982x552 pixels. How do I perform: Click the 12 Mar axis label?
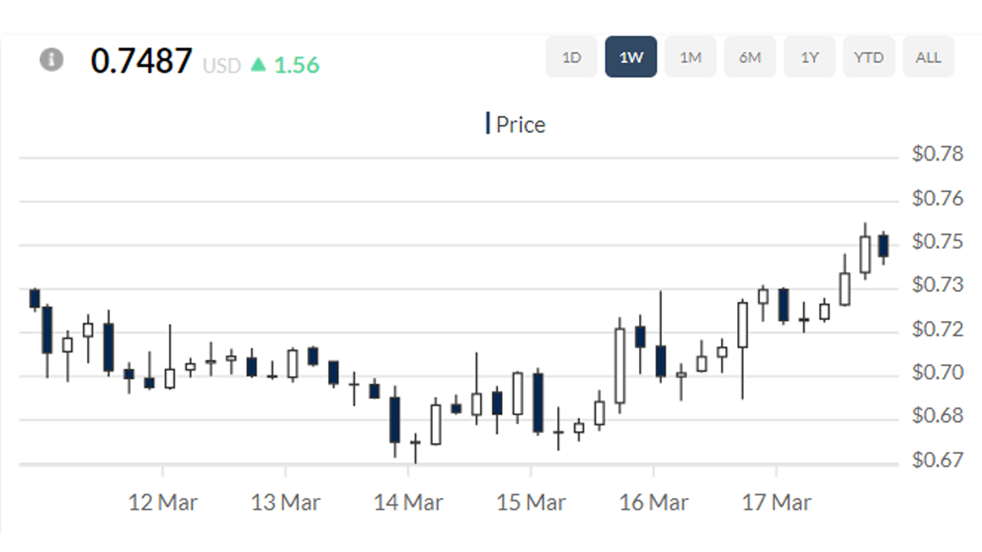click(x=163, y=502)
